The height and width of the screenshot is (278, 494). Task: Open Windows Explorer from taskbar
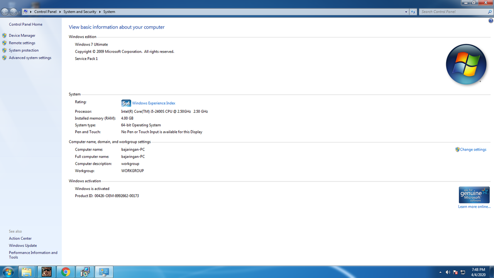(26, 272)
